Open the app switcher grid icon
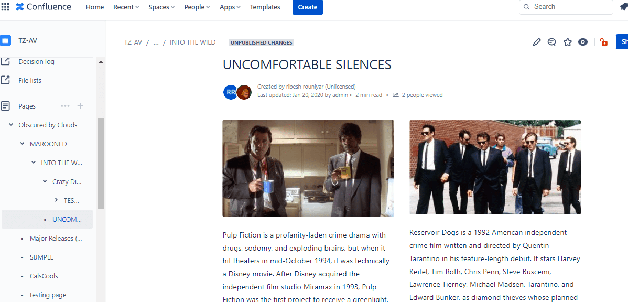The width and height of the screenshot is (628, 302). click(x=5, y=7)
